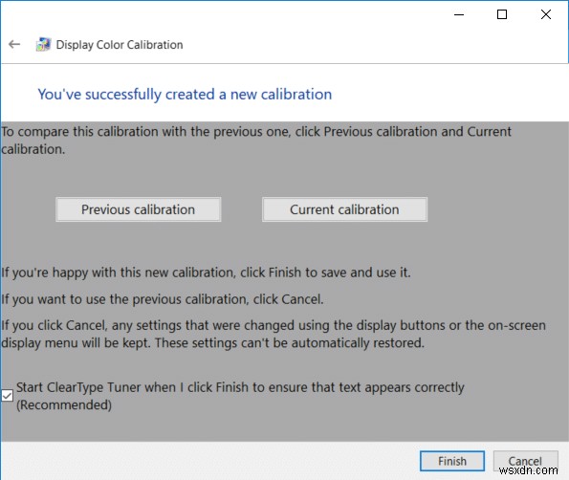Cancel the new calibration
The width and height of the screenshot is (569, 480).
[x=525, y=461]
